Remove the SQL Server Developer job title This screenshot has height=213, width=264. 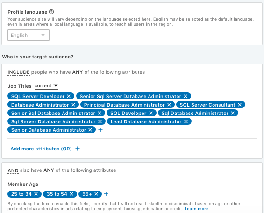[x=69, y=96]
